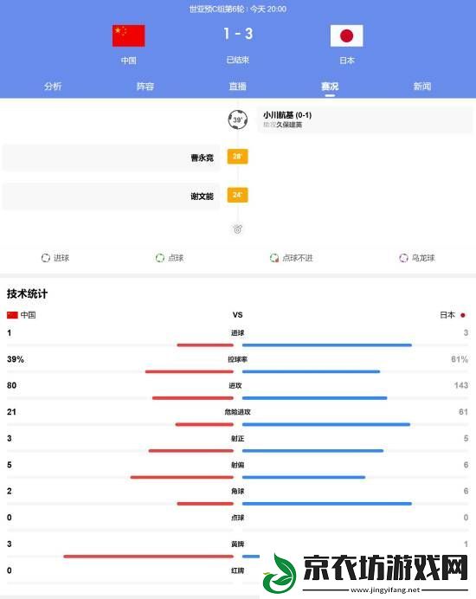Open player 谢文能 event entry

tap(111, 196)
